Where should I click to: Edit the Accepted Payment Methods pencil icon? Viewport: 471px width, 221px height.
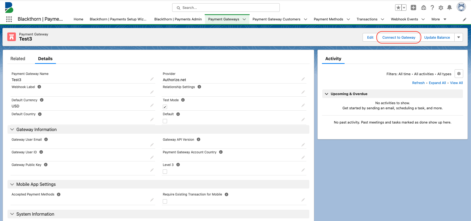point(152,200)
